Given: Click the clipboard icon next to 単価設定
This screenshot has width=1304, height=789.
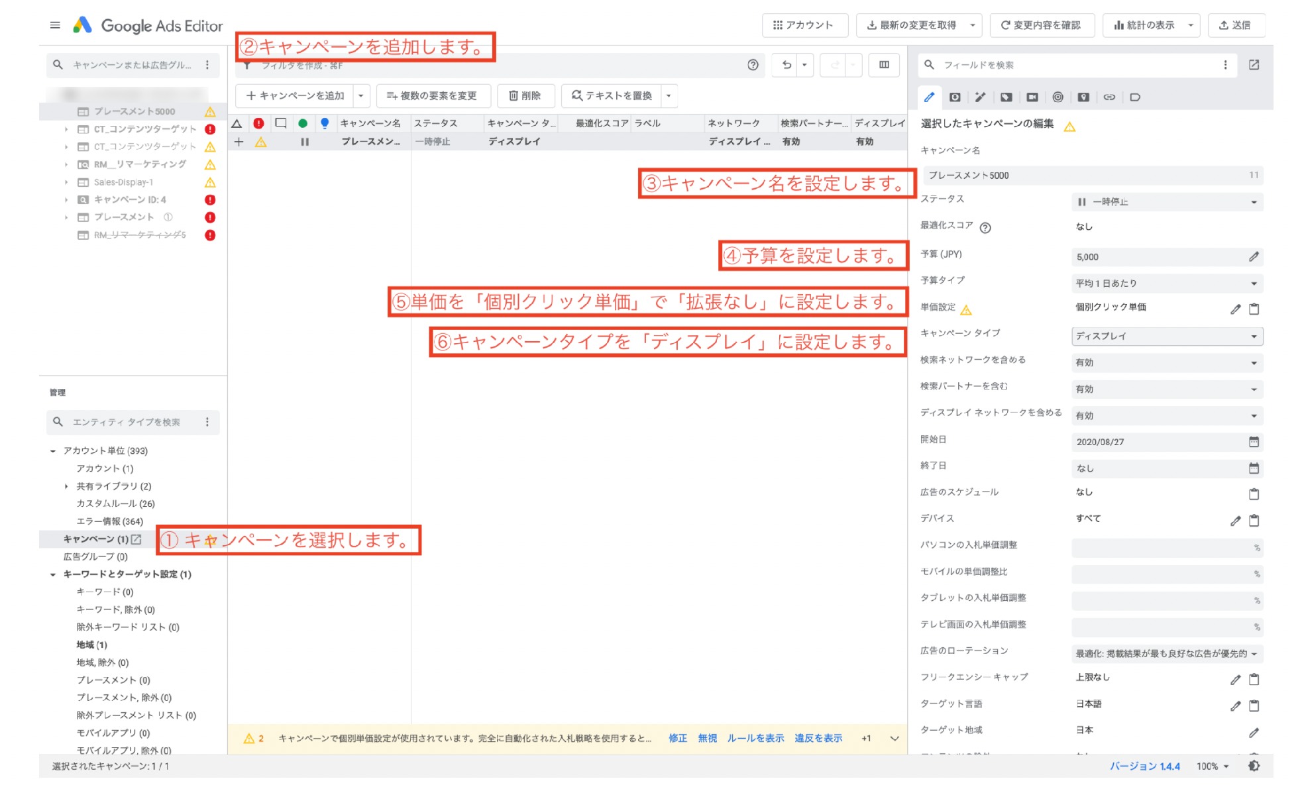Looking at the screenshot, I should coord(1254,308).
